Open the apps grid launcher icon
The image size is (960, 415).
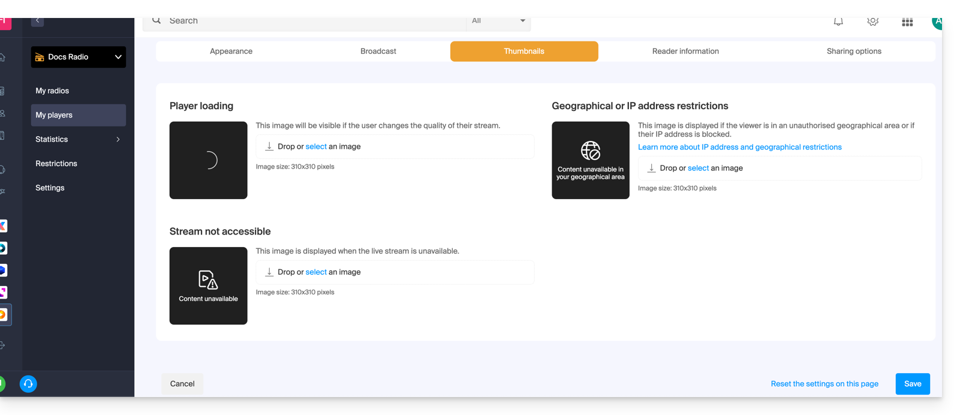pos(907,22)
